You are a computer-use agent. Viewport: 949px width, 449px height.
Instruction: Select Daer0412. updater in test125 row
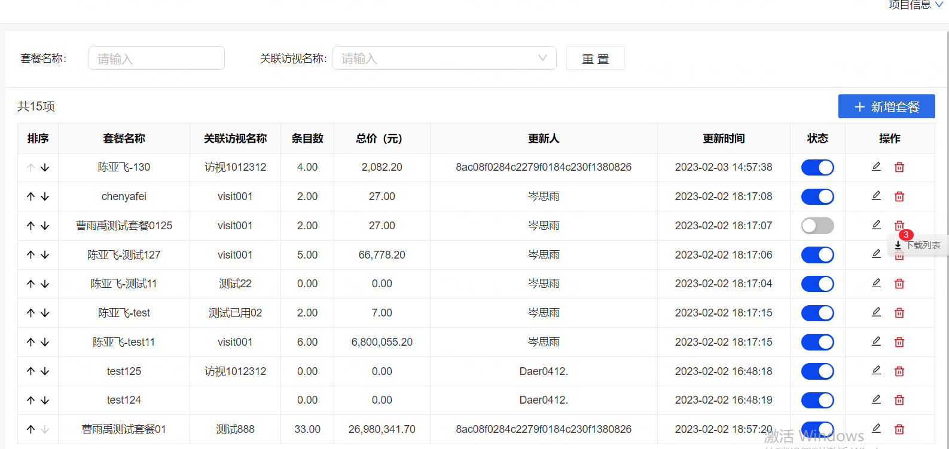[544, 371]
